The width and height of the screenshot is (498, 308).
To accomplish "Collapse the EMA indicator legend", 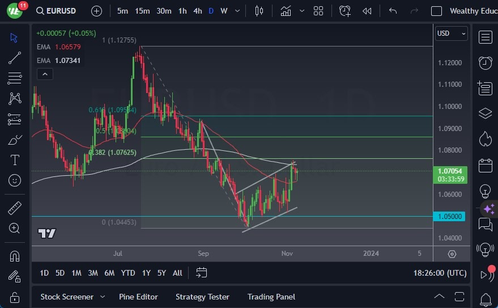I will [x=44, y=74].
